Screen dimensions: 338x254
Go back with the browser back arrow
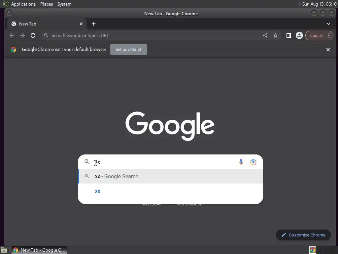pyautogui.click(x=12, y=35)
